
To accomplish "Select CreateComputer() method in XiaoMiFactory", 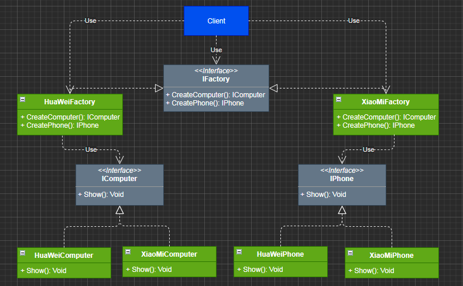I will click(x=386, y=117).
